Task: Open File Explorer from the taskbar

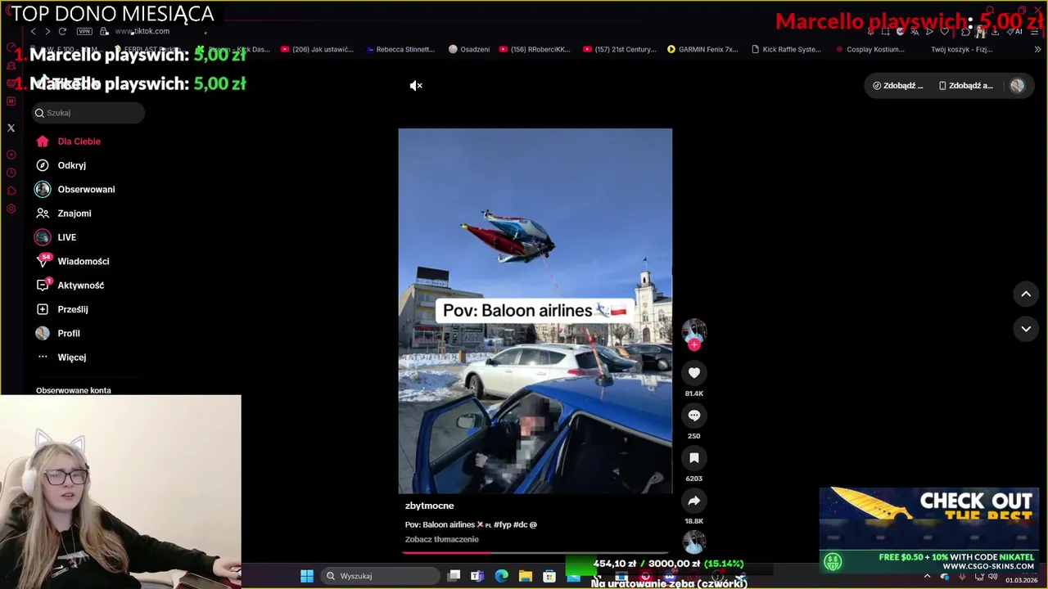Action: (x=525, y=576)
